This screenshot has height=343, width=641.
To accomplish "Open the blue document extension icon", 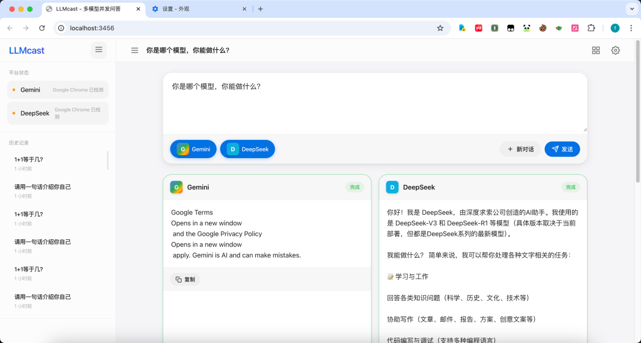I will (462, 28).
